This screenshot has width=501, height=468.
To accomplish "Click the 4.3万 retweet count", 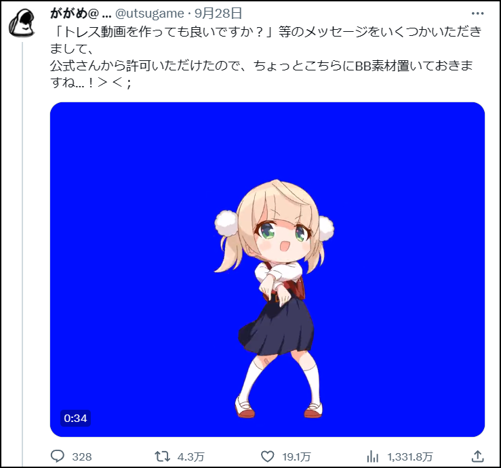I will click(191, 457).
